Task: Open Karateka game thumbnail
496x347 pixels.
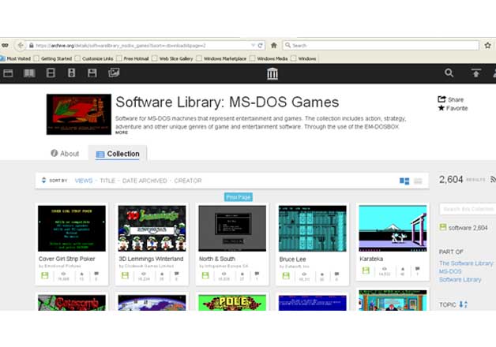Action: click(393, 228)
